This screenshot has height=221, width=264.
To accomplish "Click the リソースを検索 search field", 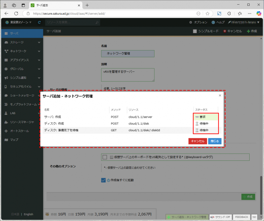I will pyautogui.click(x=73, y=22).
